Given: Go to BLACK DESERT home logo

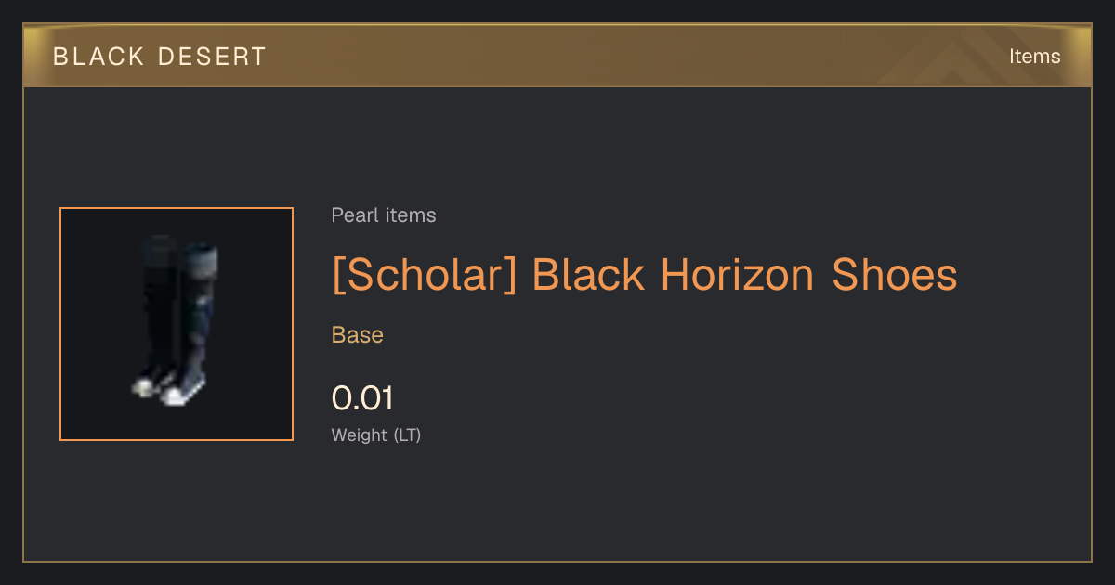Looking at the screenshot, I should (160, 57).
